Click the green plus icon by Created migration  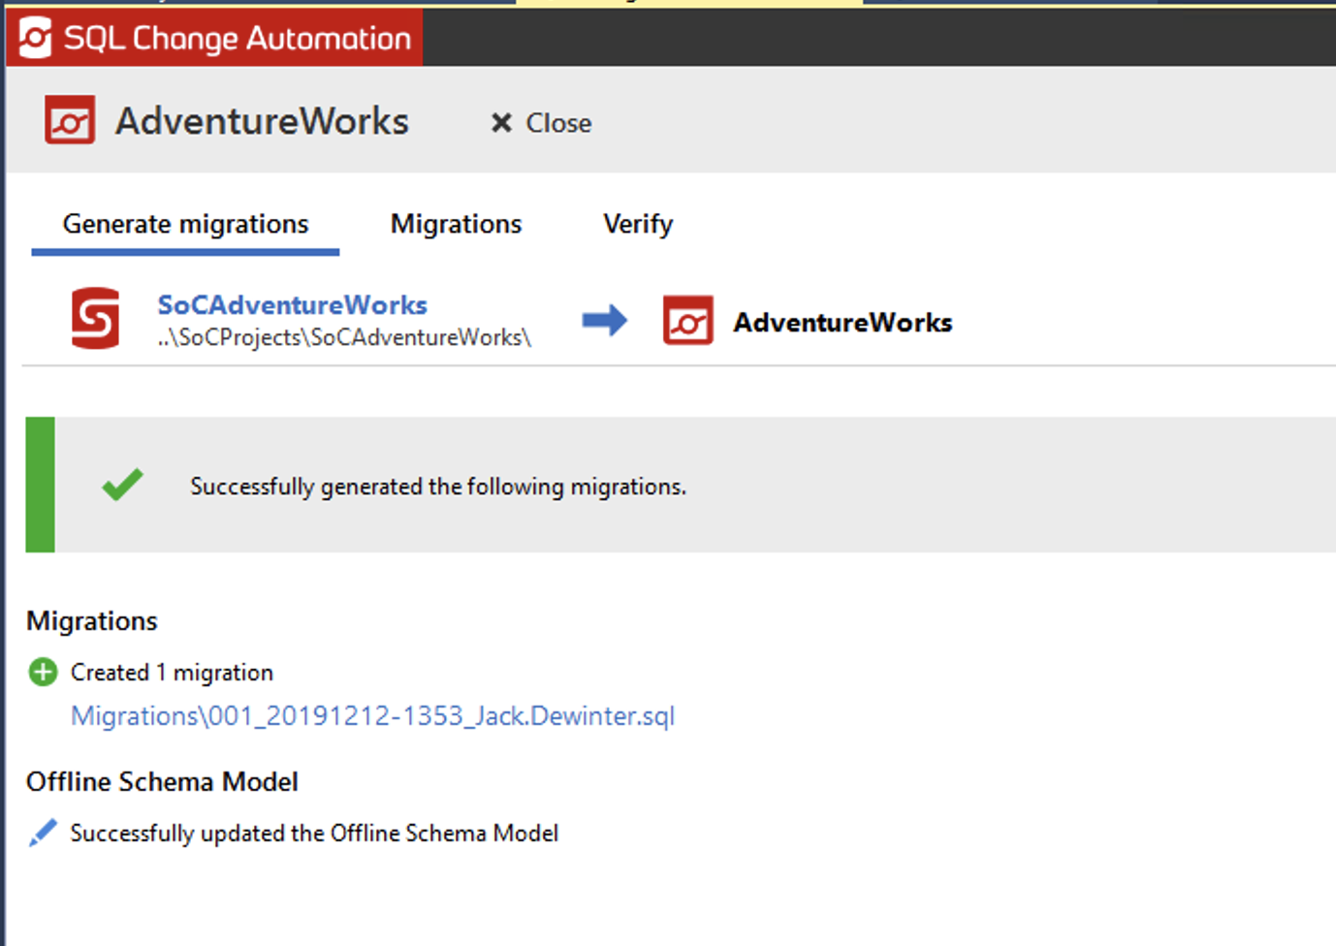pyautogui.click(x=43, y=672)
